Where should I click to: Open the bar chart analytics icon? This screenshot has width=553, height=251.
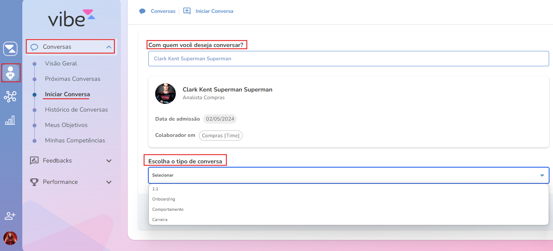point(10,120)
